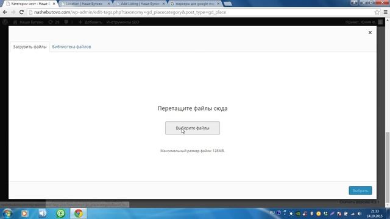Click the RU language indicator in tray
Image resolution: width=390 pixels, height=219 pixels.
(272, 213)
